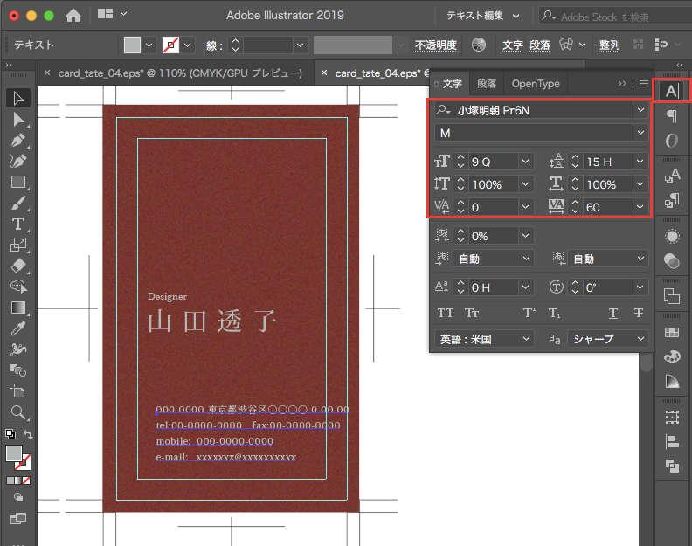The height and width of the screenshot is (546, 692).
Task: Select the Type tool in toolbar
Action: point(17,225)
